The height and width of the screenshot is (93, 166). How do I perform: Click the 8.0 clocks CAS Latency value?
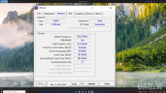(x=82, y=44)
